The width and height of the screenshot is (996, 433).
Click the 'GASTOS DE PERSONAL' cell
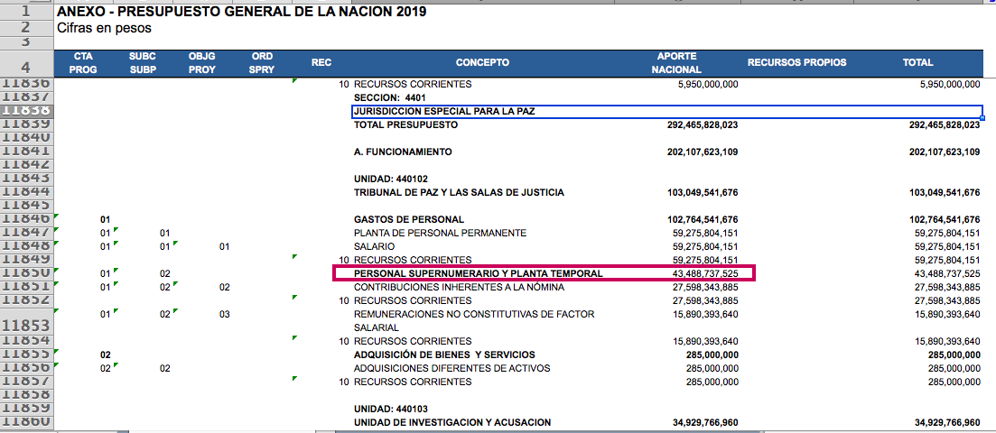tap(409, 220)
